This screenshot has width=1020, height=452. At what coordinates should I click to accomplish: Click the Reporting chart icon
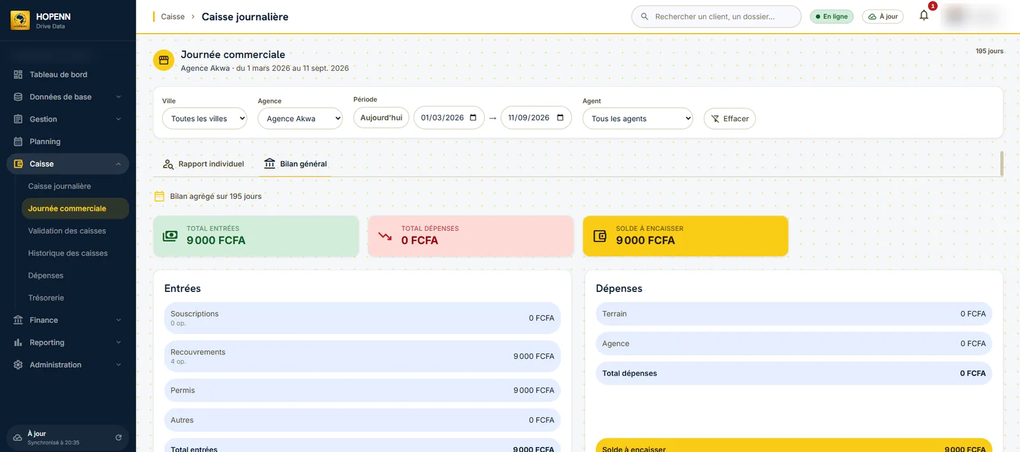pos(18,342)
